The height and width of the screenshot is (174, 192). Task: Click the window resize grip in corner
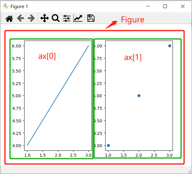click(189, 172)
